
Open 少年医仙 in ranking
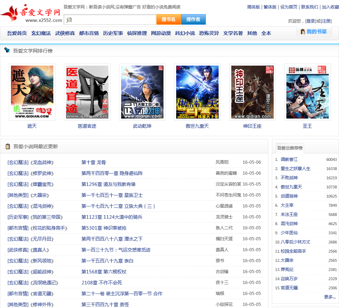coord(289,233)
